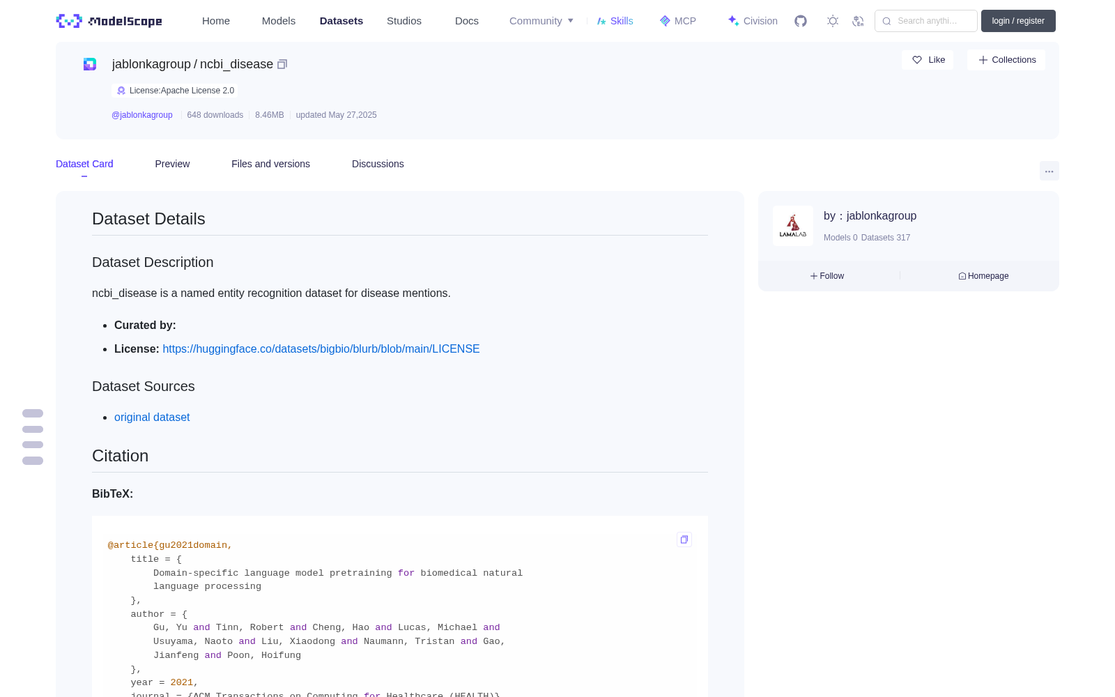Open the Docs page
1115x697 pixels.
[x=467, y=21]
